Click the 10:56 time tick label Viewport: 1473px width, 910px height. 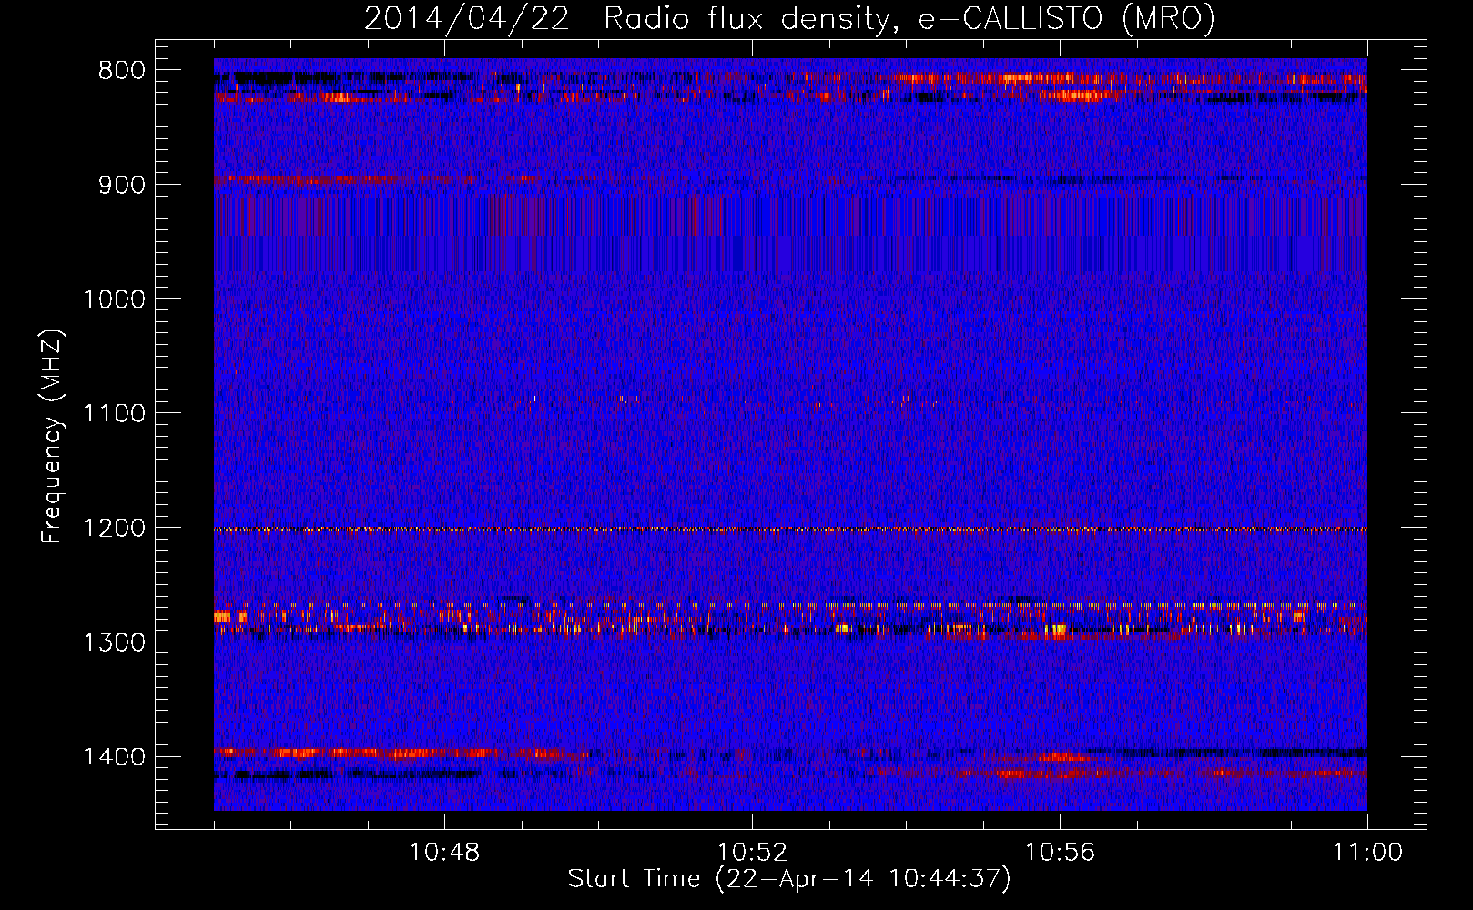pos(1060,853)
